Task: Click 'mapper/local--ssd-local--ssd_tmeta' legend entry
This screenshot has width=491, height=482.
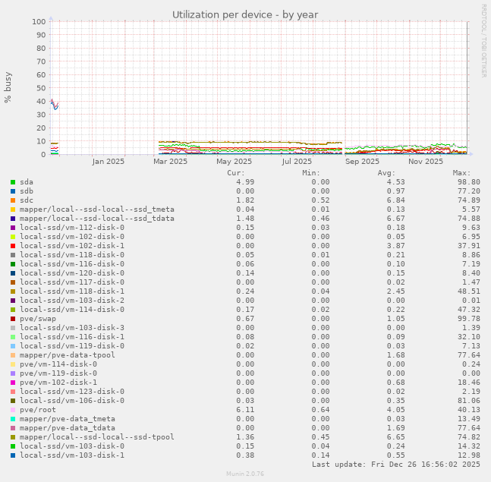Action: 97,209
